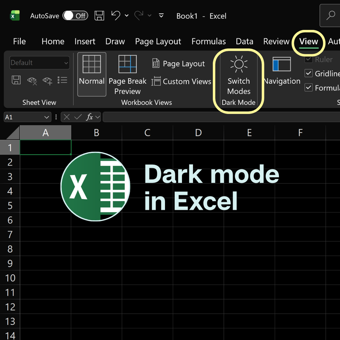The width and height of the screenshot is (340, 340).
Task: Switch to the Review tab
Action: pos(276,42)
